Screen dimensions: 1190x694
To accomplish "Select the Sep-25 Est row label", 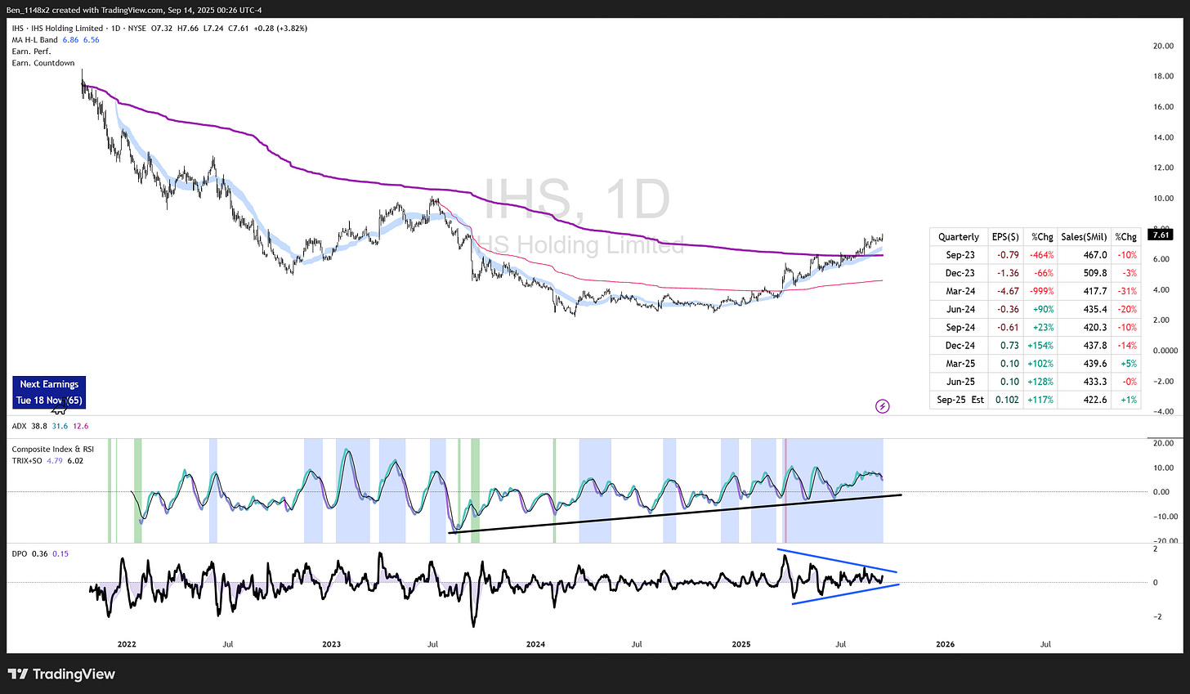I will (960, 400).
